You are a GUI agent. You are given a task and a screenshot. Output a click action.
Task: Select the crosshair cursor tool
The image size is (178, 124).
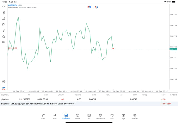[x=4, y=6]
